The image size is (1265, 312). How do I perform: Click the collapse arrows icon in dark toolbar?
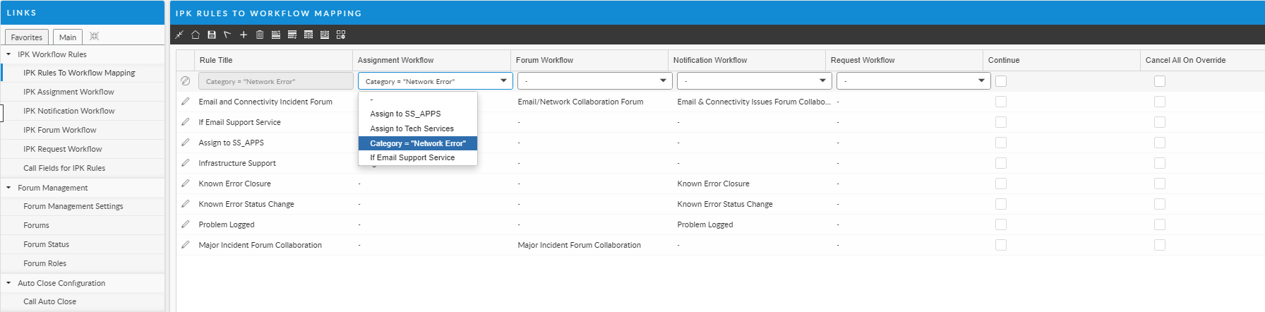pyautogui.click(x=179, y=35)
